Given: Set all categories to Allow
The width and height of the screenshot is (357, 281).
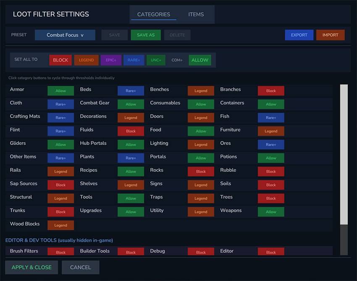Looking at the screenshot, I should pyautogui.click(x=199, y=60).
